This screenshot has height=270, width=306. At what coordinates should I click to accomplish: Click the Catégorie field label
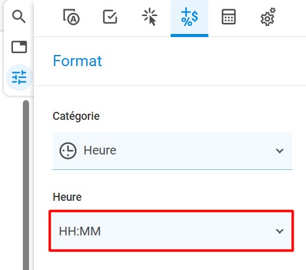coord(76,116)
